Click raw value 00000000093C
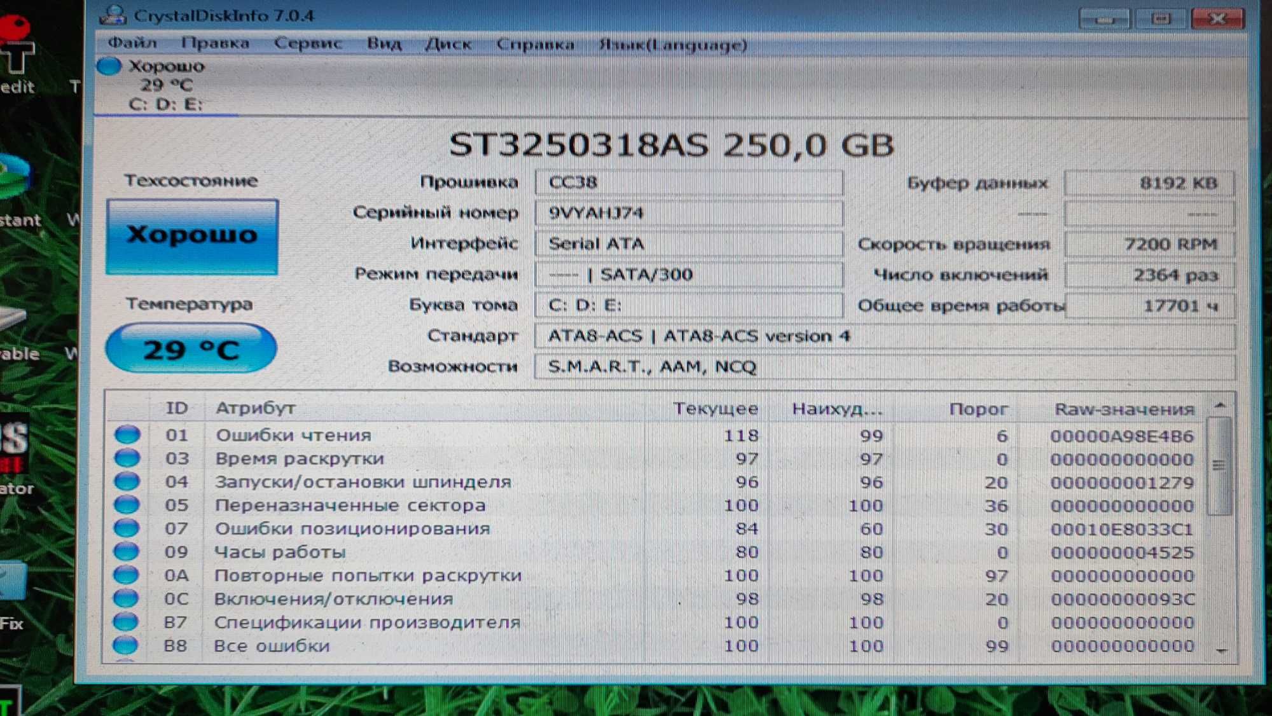 pos(1123,599)
